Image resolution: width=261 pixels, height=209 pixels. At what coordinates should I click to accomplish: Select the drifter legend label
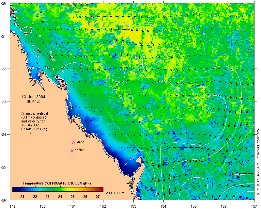pos(79,150)
